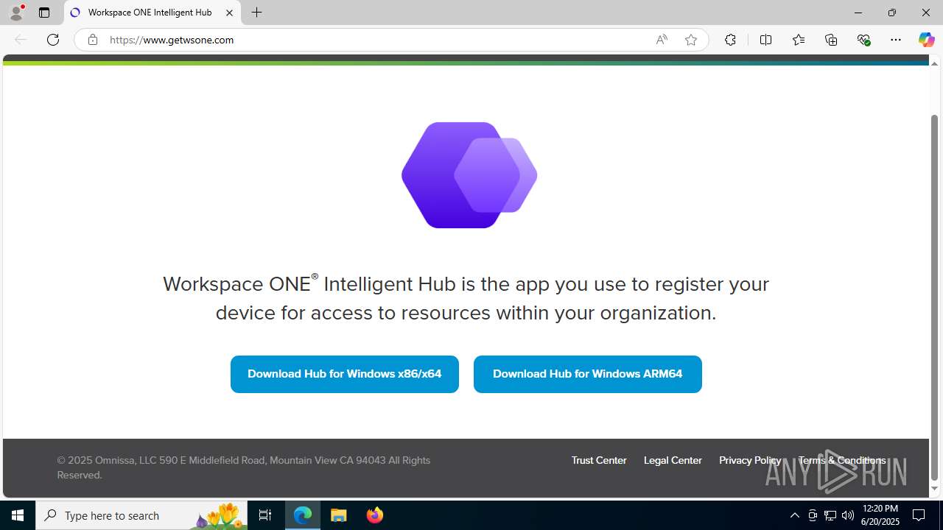
Task: Open the notification center icon
Action: point(919,515)
